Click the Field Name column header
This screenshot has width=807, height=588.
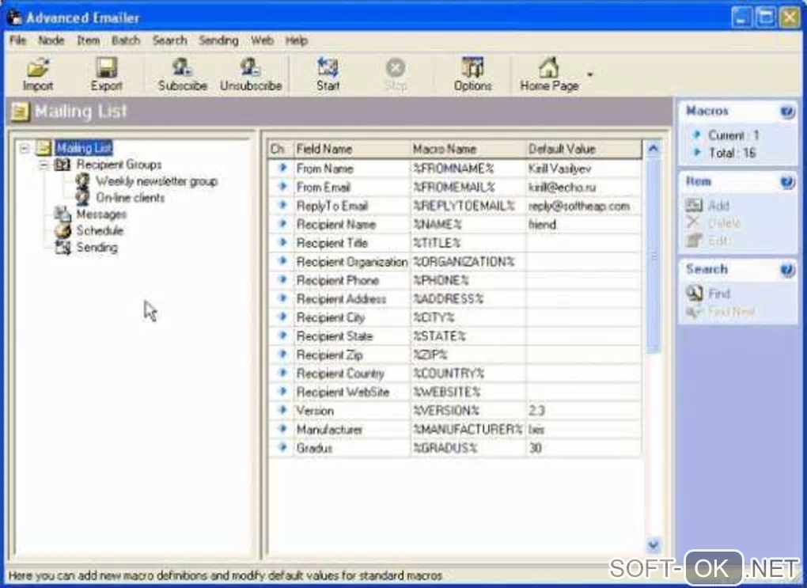[351, 149]
